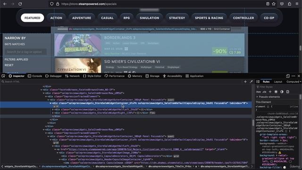Click the event badge on second OuterContainer row
This screenshot has width=302, height=170.
coord(171,136)
